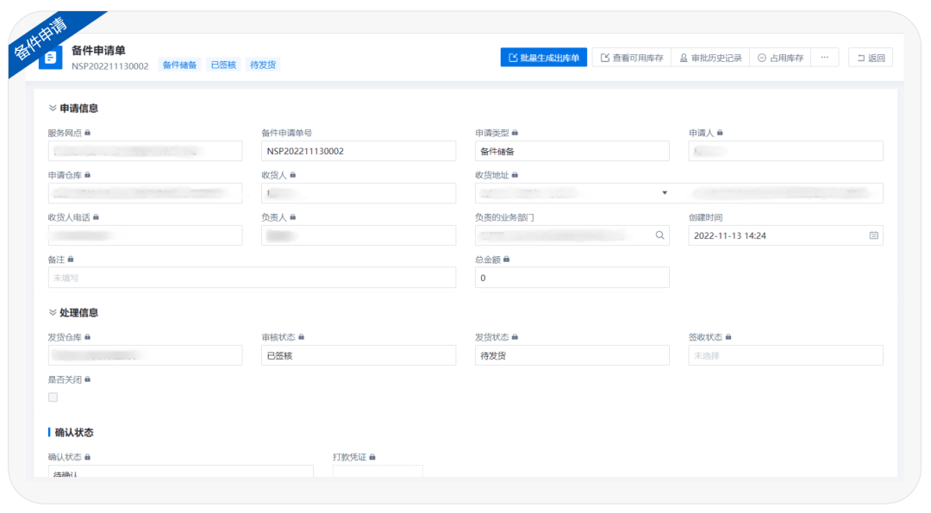
Task: Open calendar icon in 创建时间 field
Action: click(x=873, y=235)
